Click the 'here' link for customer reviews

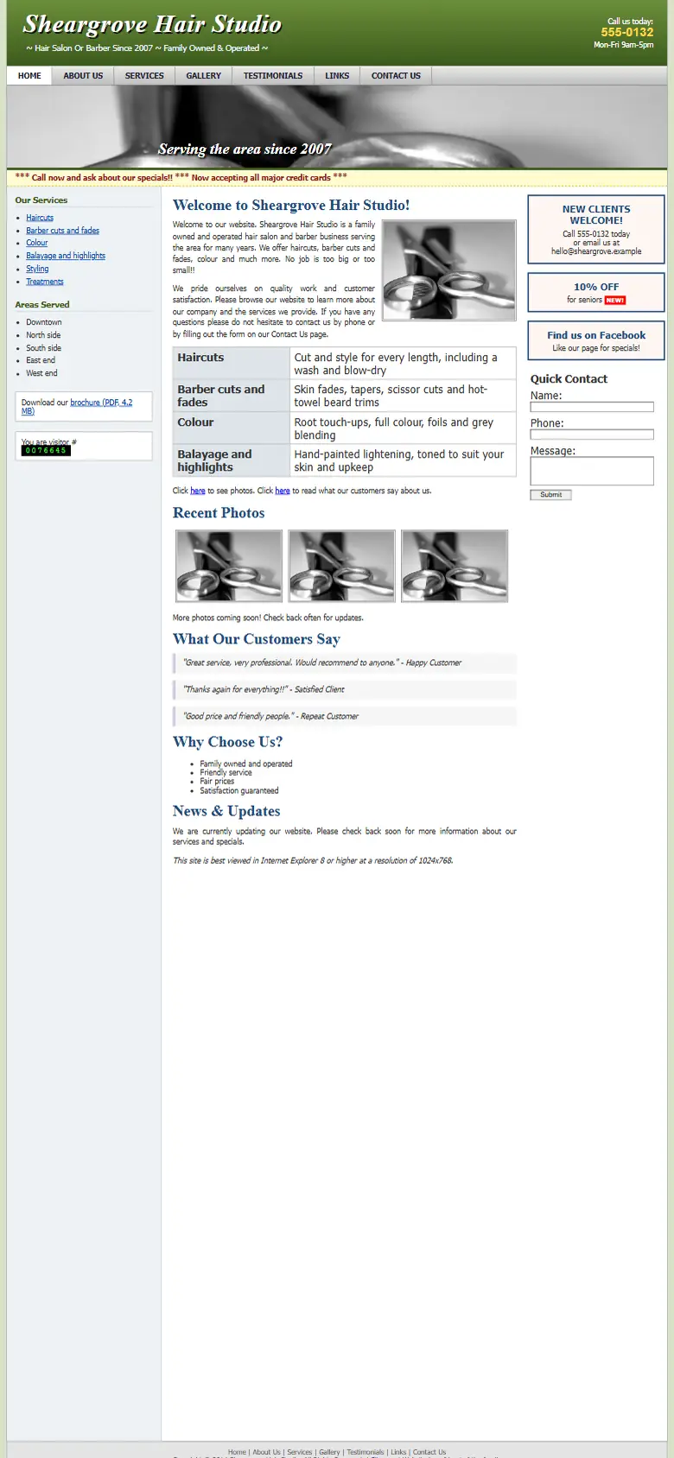point(283,491)
